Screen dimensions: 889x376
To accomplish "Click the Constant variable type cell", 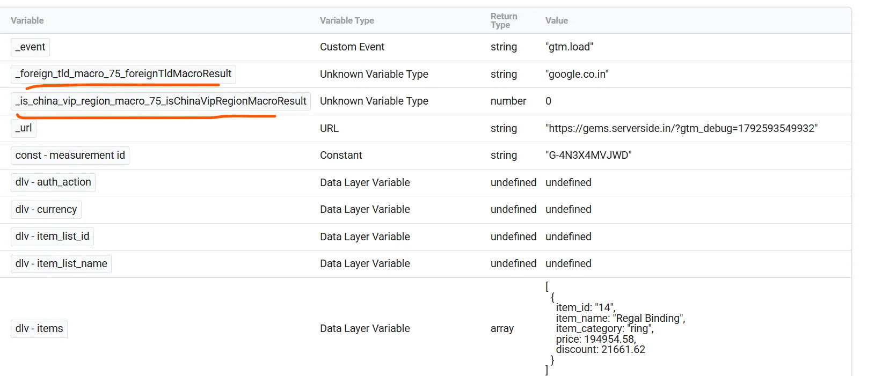I will pos(341,156).
